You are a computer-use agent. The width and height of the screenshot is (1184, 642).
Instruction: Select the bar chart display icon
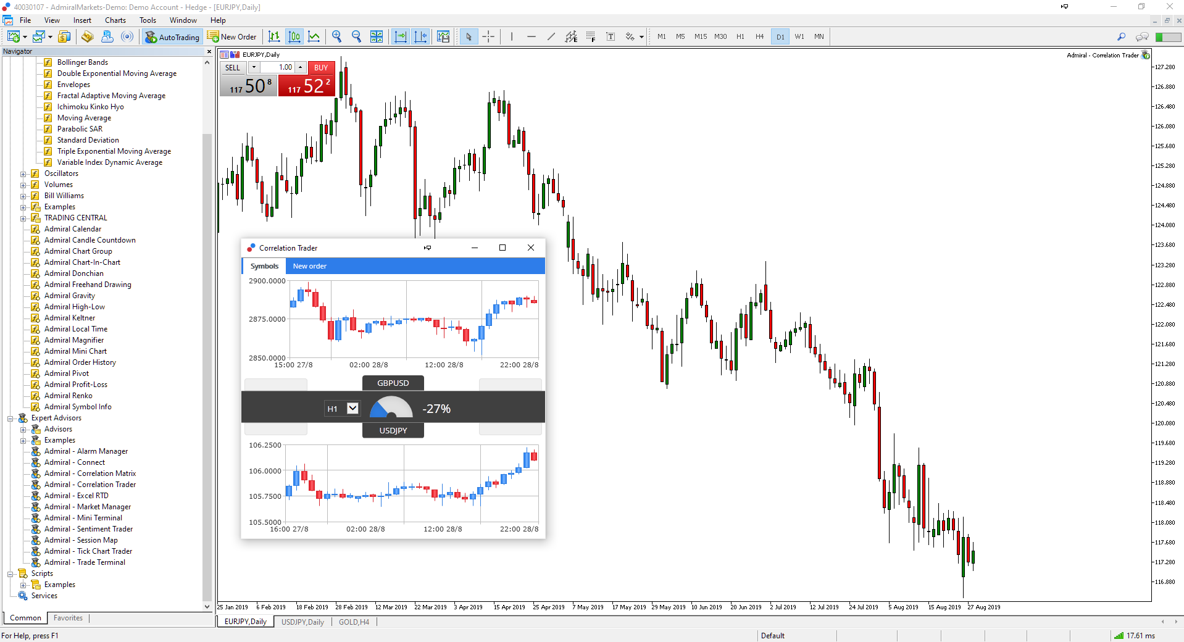[x=274, y=37]
